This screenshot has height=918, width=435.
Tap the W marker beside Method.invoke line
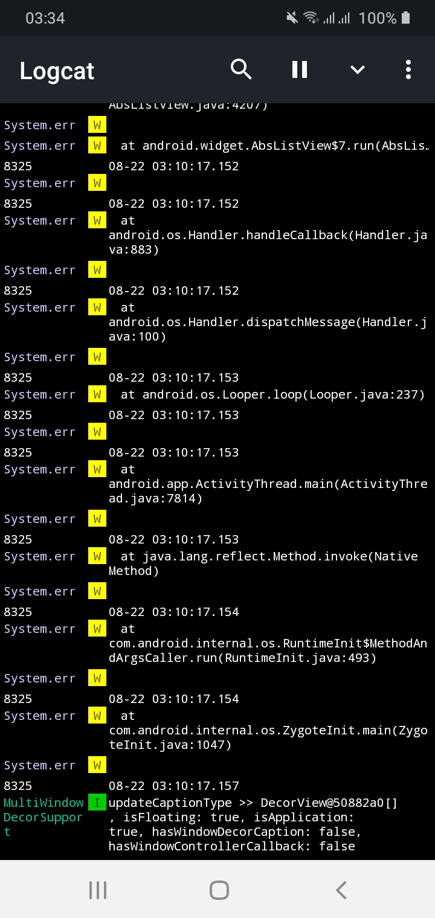(x=97, y=556)
